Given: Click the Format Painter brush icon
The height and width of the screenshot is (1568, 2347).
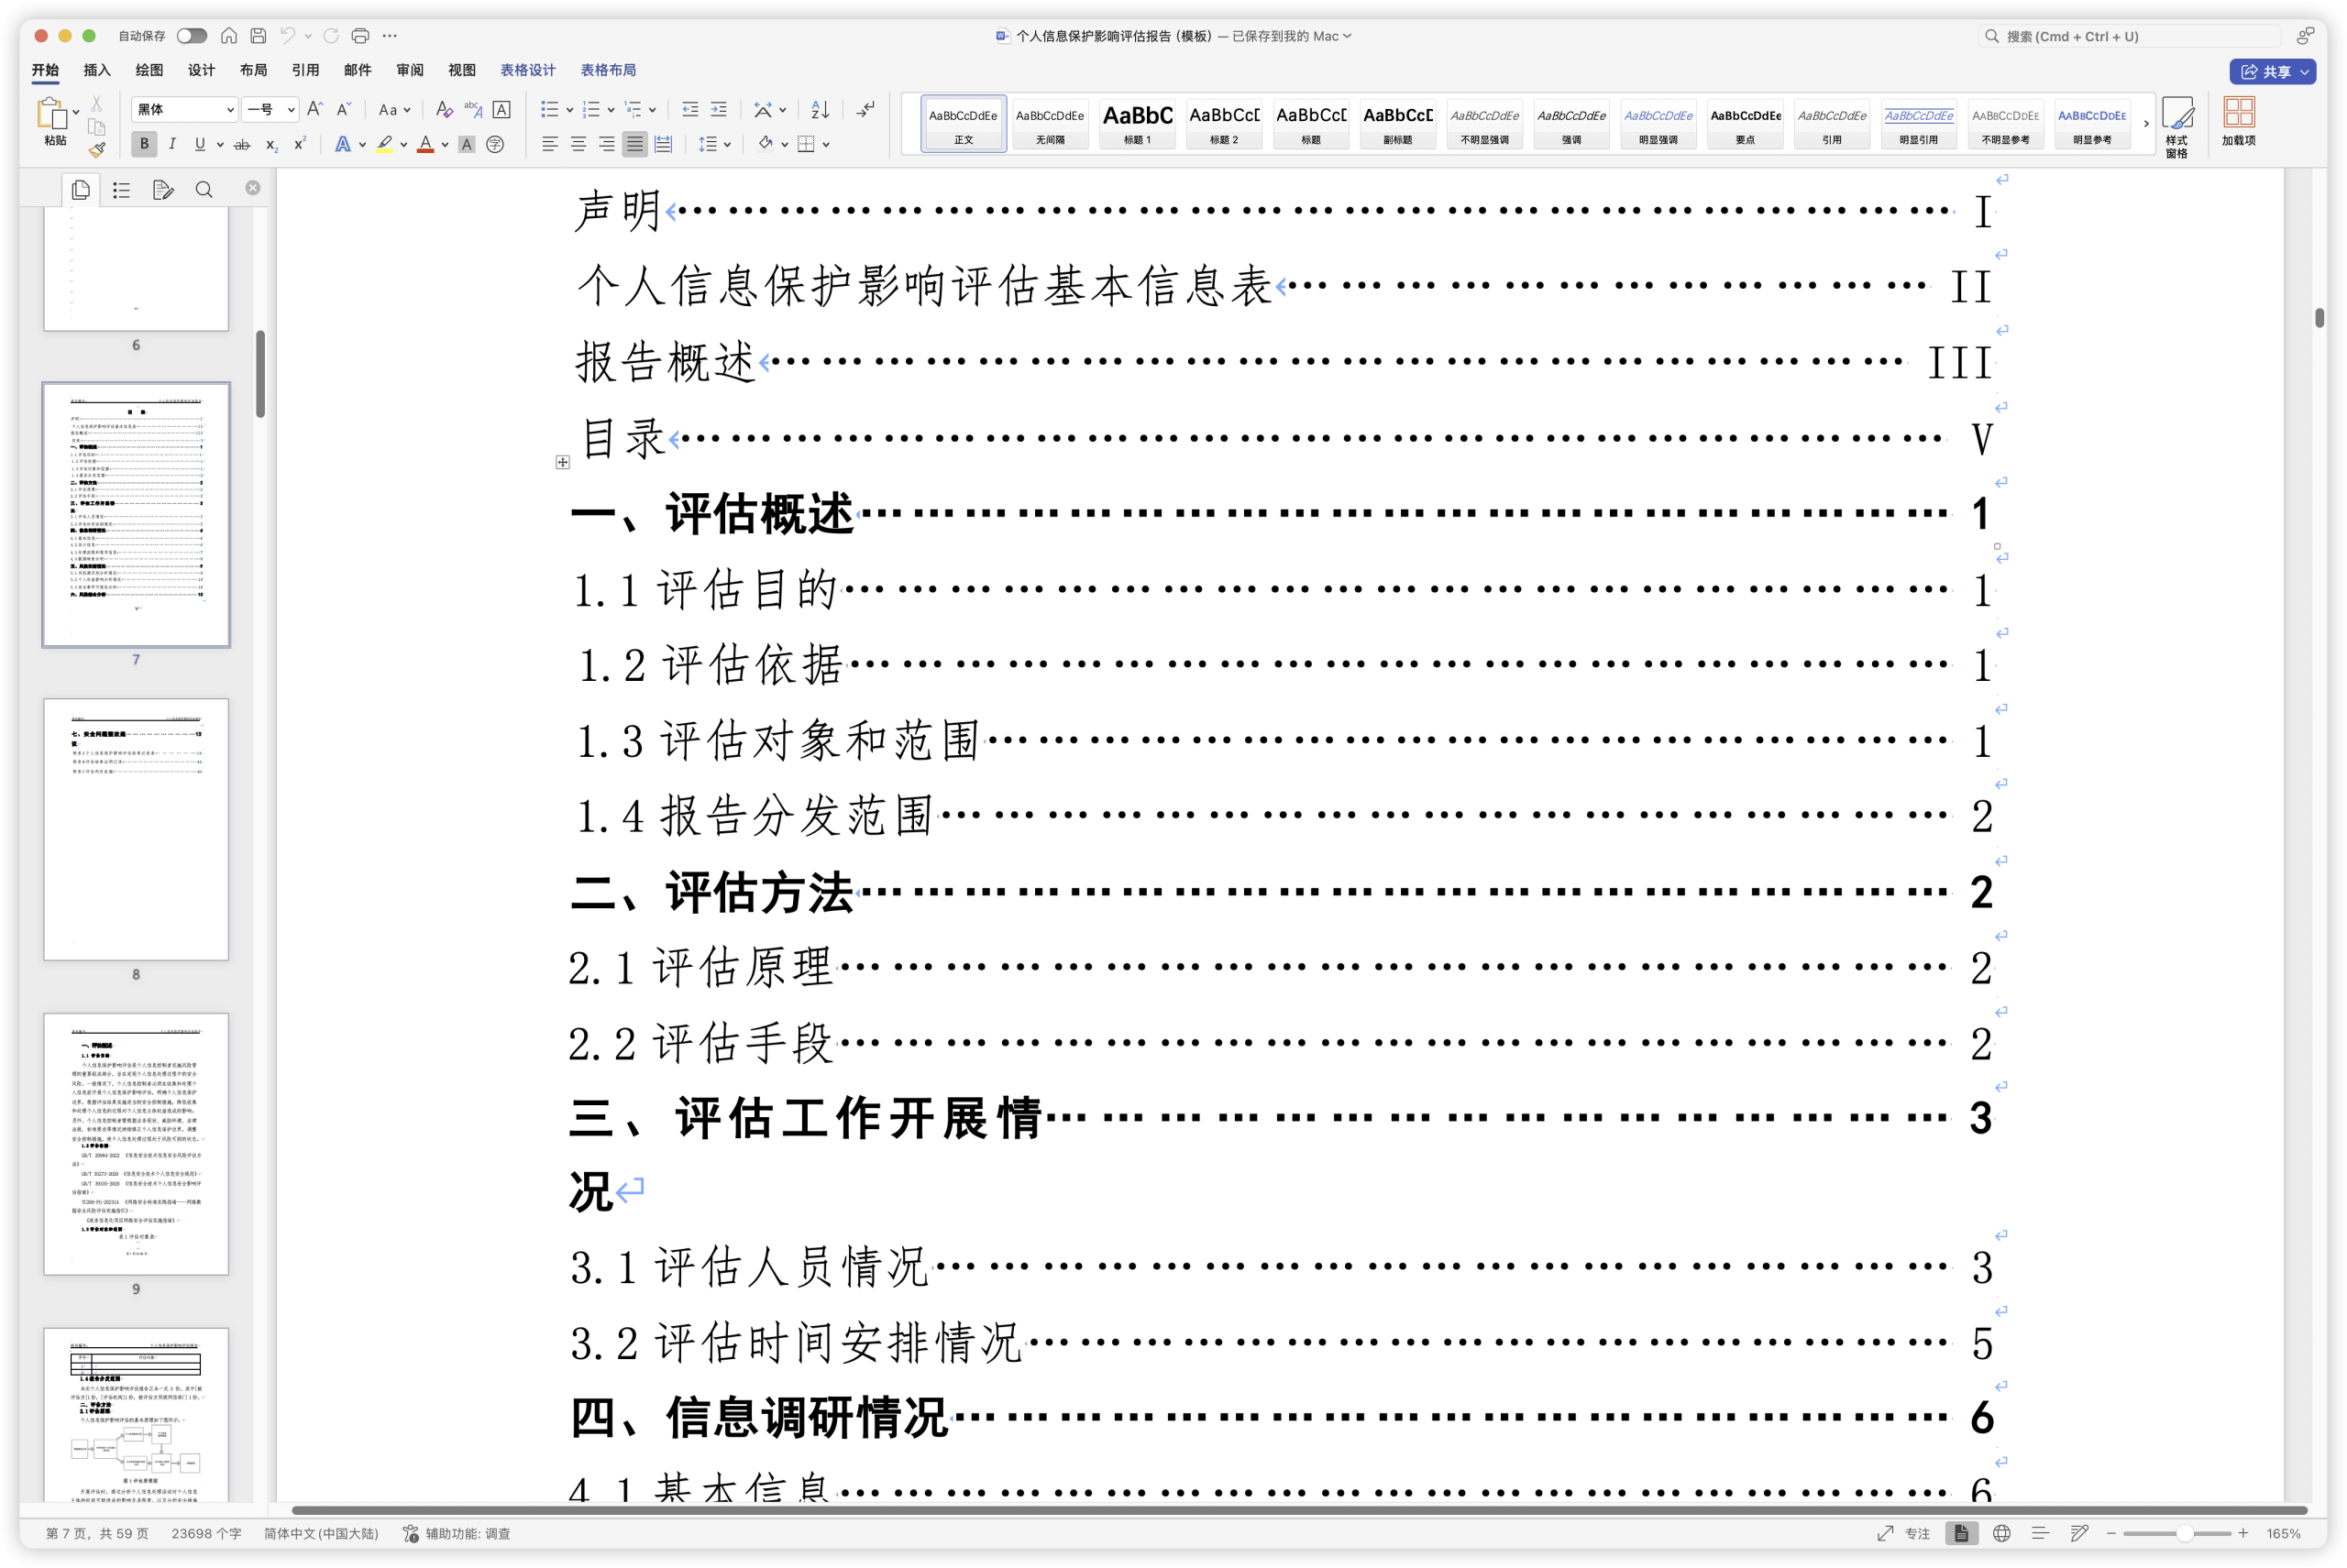Looking at the screenshot, I should 96,150.
